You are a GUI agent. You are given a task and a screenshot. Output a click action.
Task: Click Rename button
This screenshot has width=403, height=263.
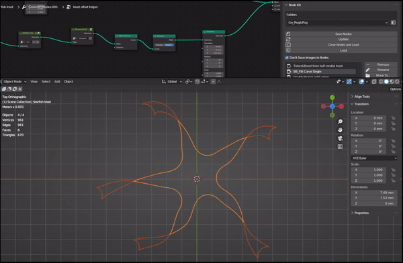click(x=381, y=70)
